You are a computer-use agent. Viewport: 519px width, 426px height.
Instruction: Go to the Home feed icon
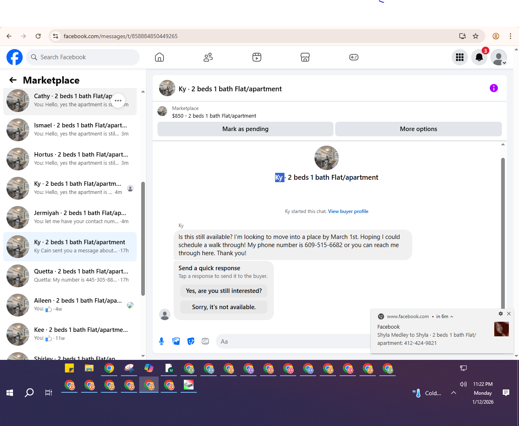pos(159,57)
